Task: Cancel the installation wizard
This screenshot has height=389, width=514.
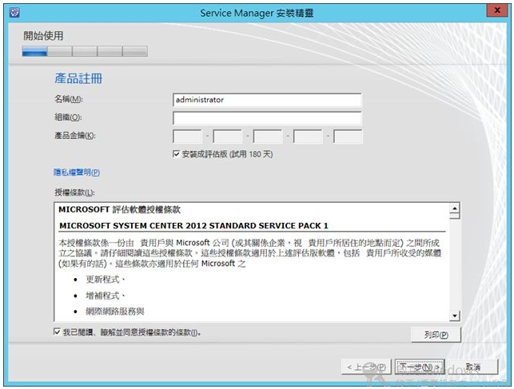Action: click(x=473, y=367)
